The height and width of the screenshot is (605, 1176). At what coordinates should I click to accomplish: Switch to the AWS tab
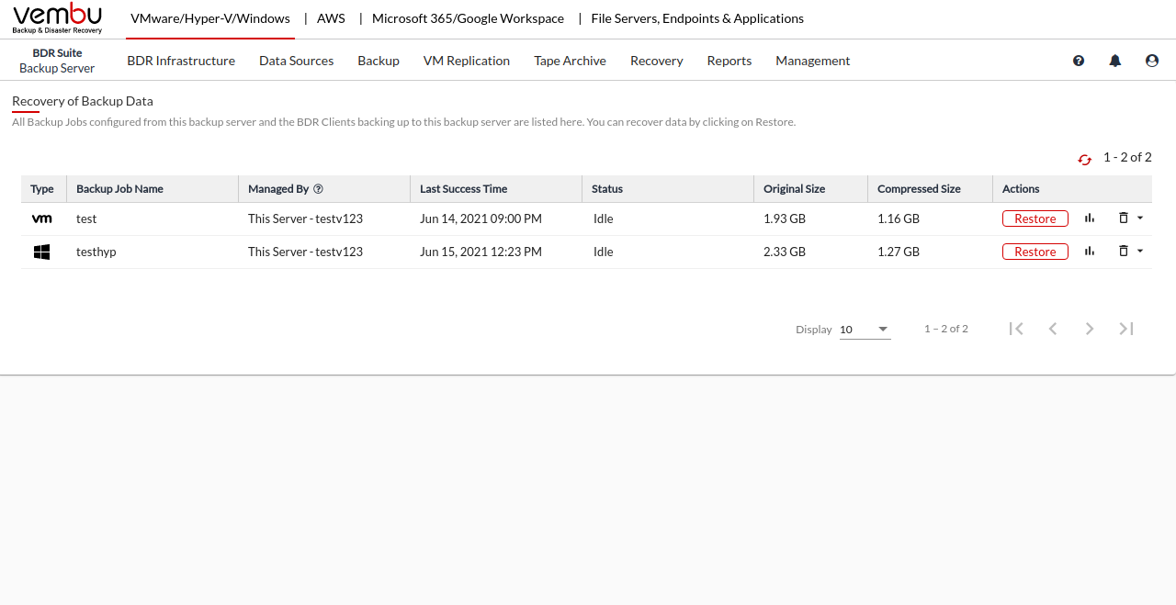[x=331, y=18]
